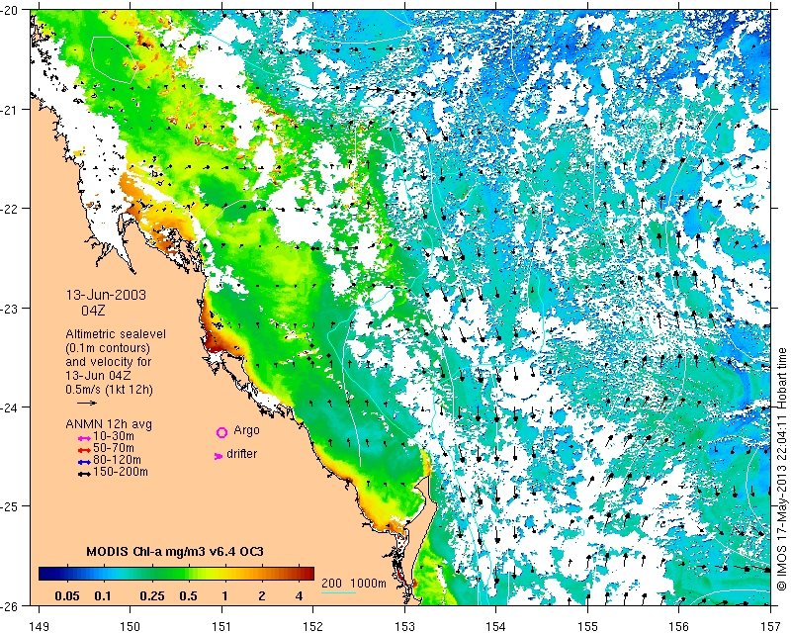This screenshot has width=791, height=633.
Task: Click the '4' color scale value
Action: (300, 596)
